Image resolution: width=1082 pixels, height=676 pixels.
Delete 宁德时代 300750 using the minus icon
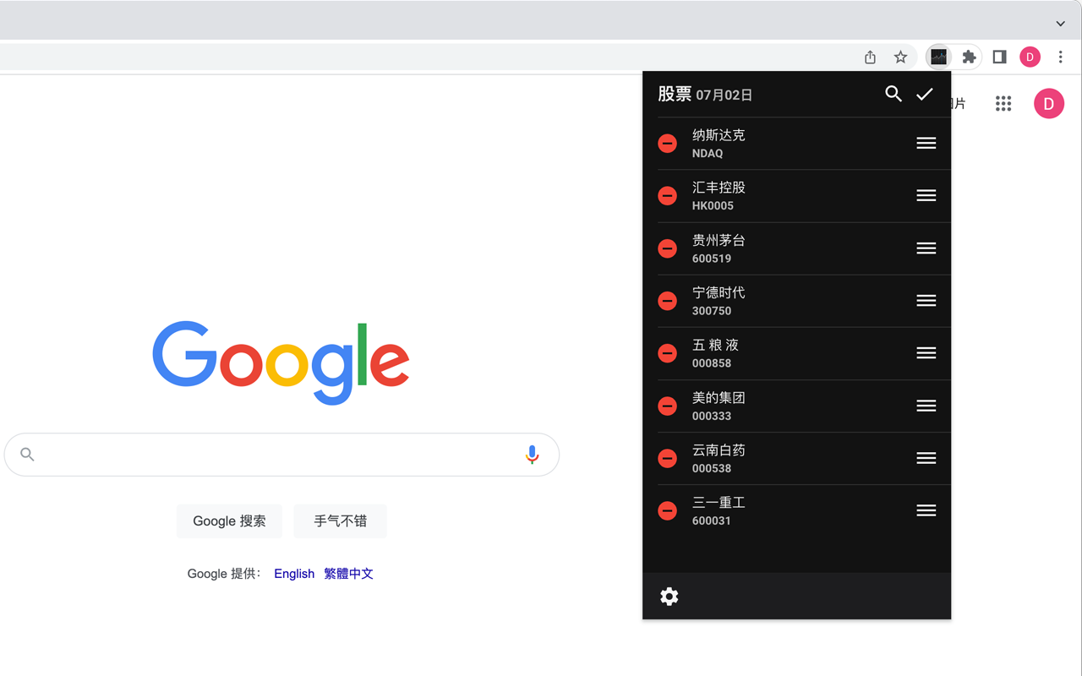click(x=667, y=301)
